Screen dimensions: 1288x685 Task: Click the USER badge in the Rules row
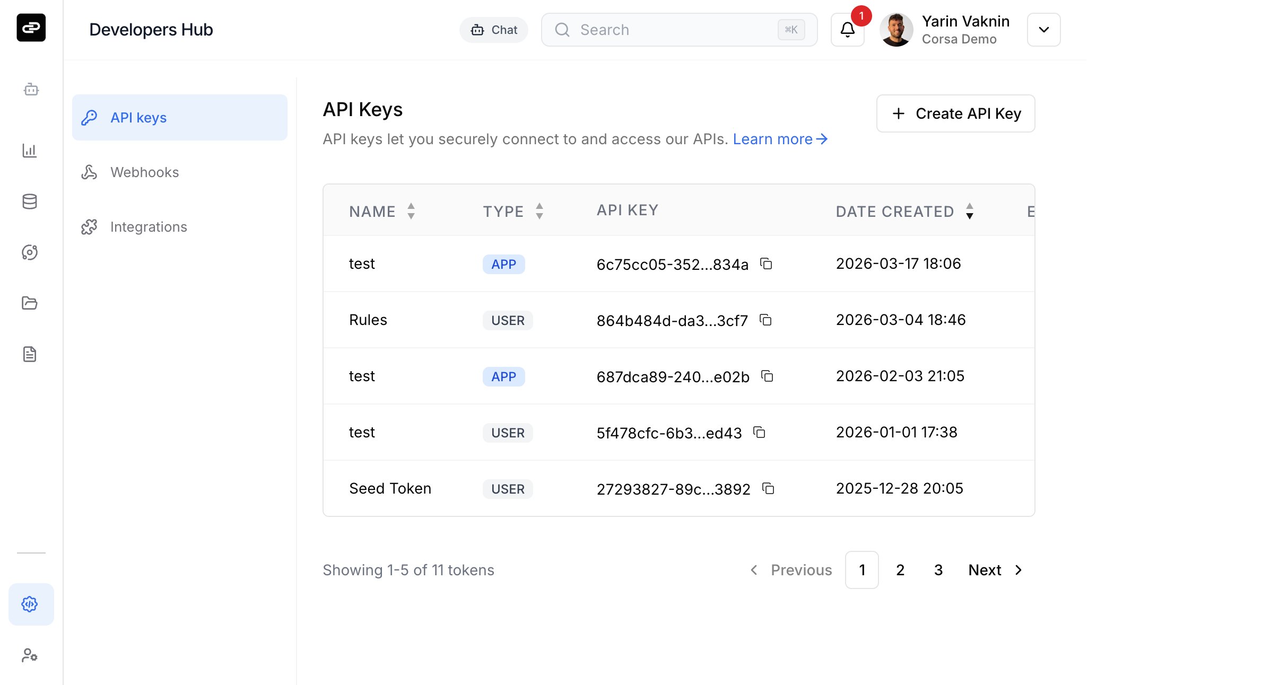click(508, 320)
